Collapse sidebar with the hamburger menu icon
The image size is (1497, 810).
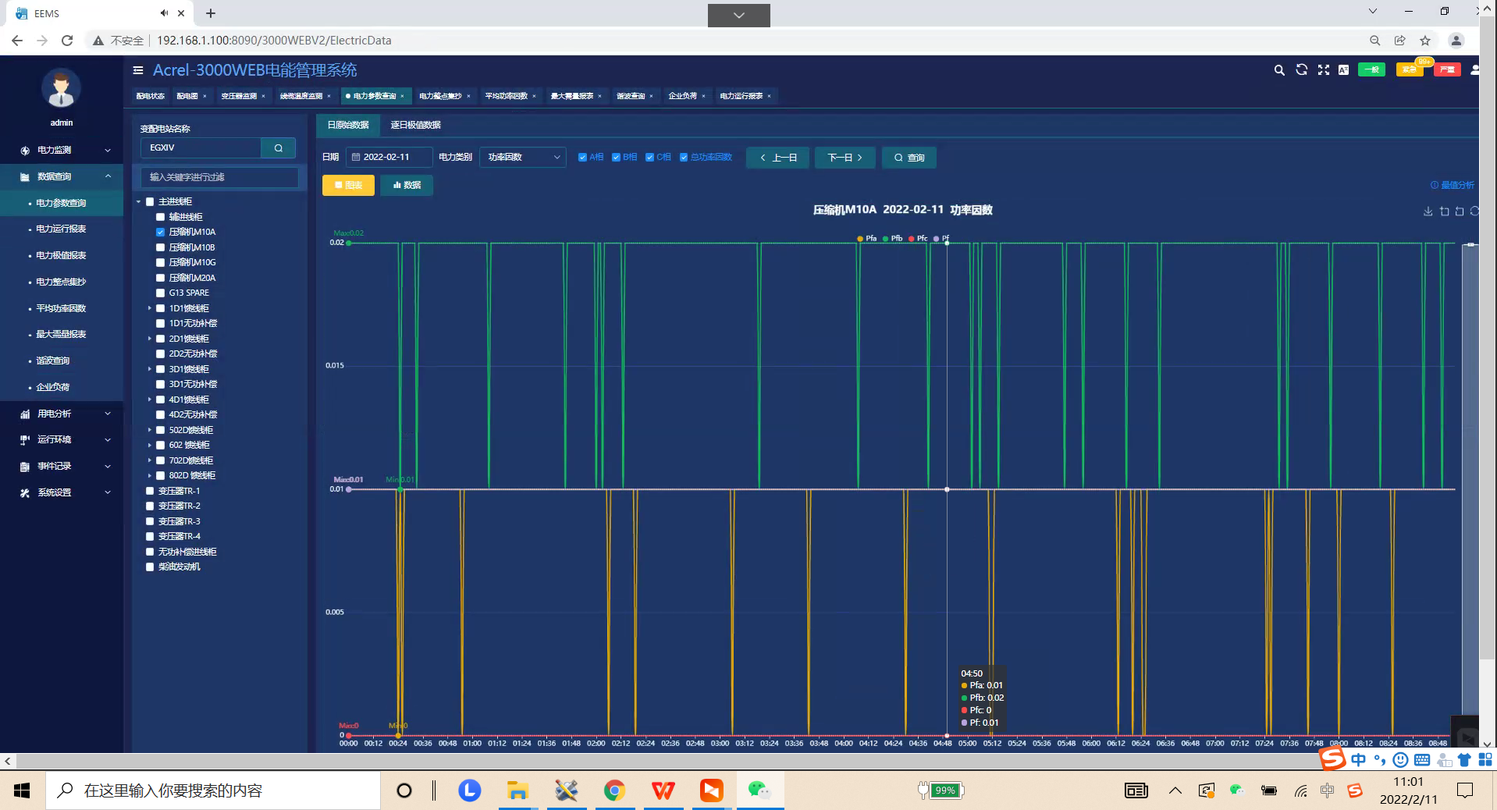point(138,70)
